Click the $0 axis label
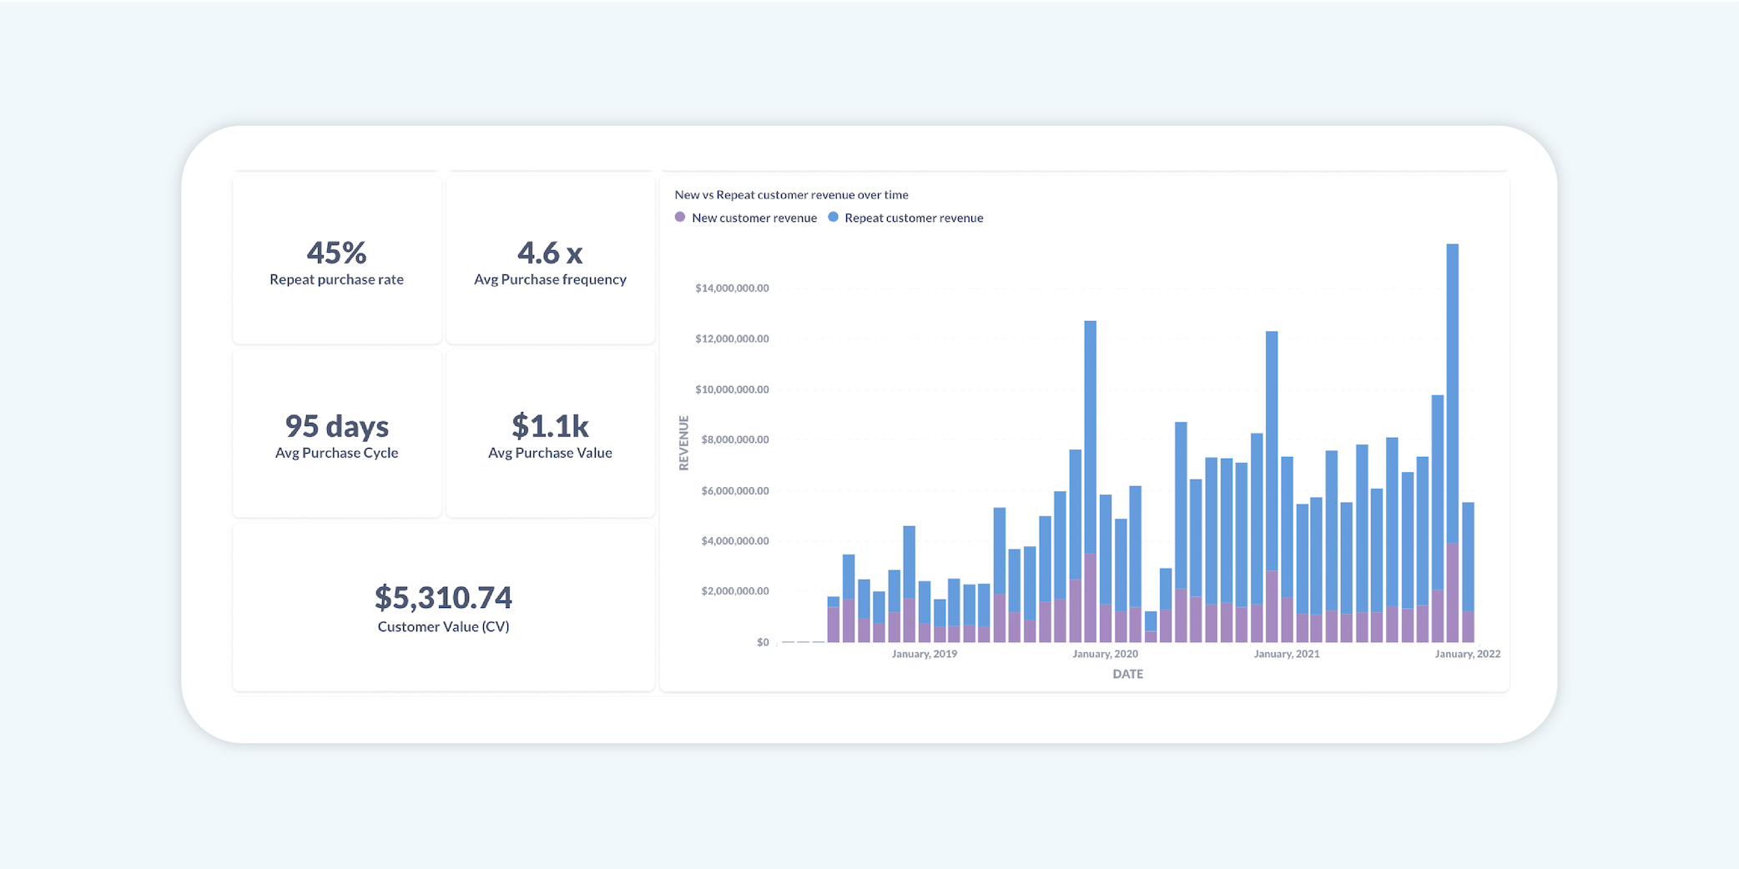Viewport: 1739px width, 869px height. coord(763,642)
